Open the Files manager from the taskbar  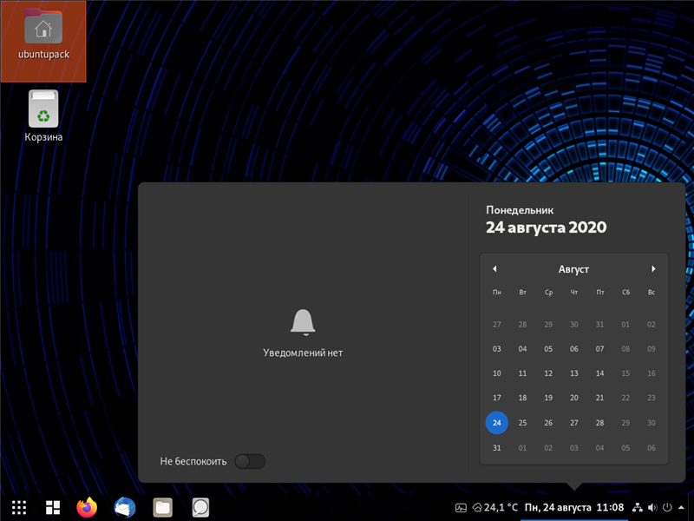(162, 507)
